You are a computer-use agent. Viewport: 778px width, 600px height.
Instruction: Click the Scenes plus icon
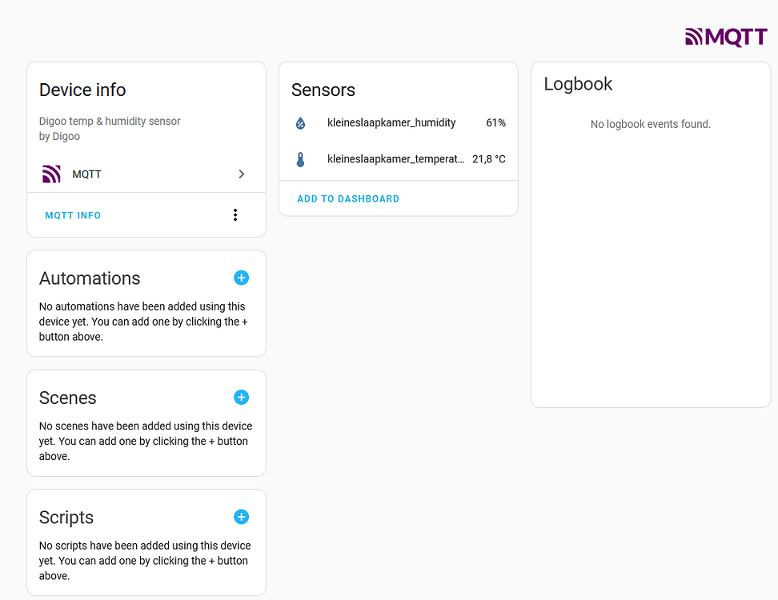pyautogui.click(x=241, y=397)
